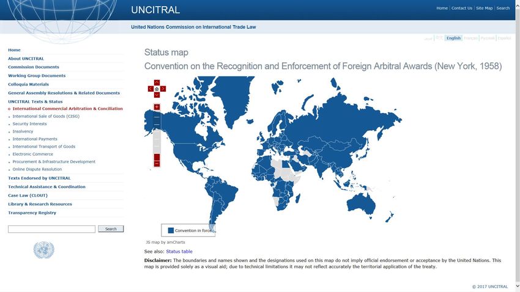Pan the map up with arrow
This screenshot has width=520, height=292.
[157, 82]
